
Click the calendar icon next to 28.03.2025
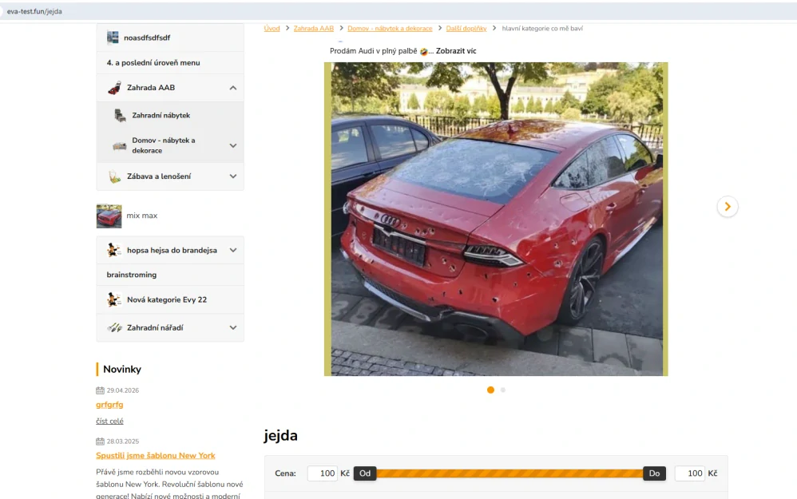pyautogui.click(x=100, y=441)
